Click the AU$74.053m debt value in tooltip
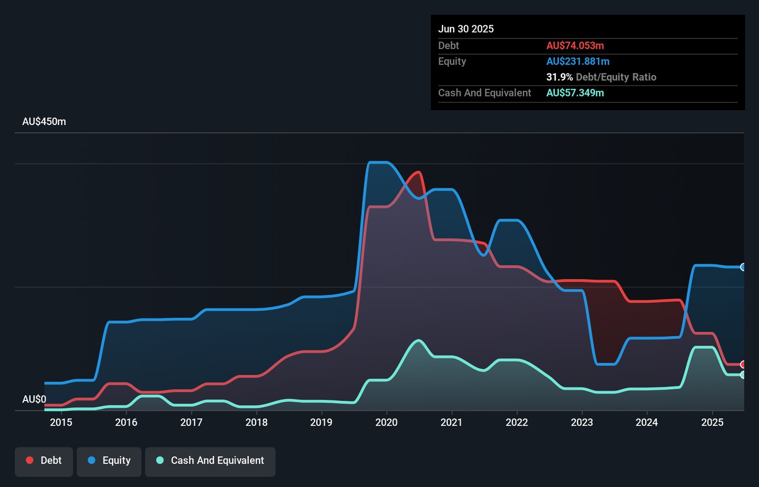The width and height of the screenshot is (759, 487). [575, 46]
